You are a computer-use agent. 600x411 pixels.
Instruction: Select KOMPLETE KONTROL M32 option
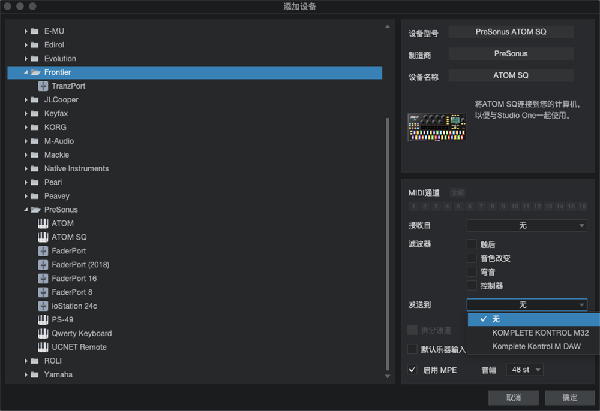coord(533,333)
